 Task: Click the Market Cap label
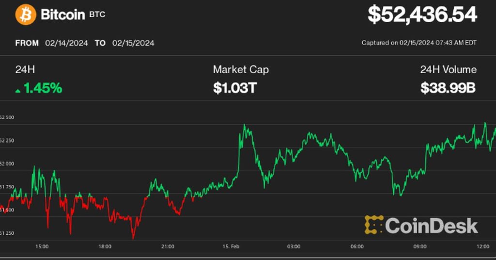(241, 69)
